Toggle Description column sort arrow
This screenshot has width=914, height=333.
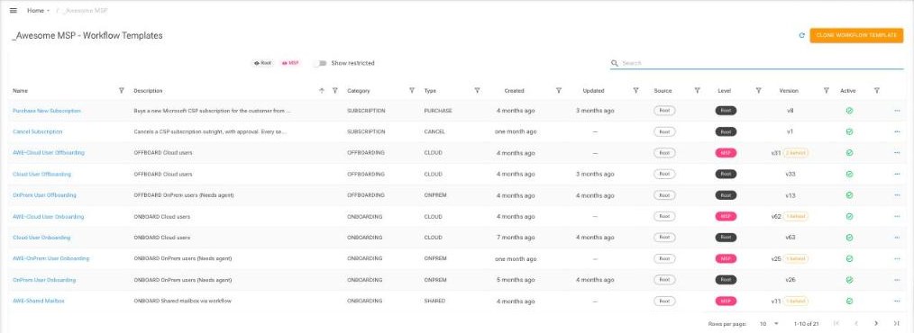[321, 90]
